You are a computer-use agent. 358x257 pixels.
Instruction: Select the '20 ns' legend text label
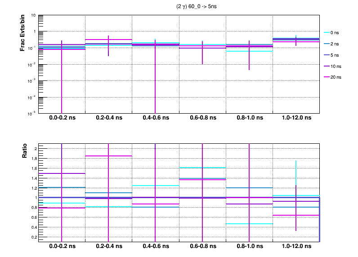tap(336, 77)
